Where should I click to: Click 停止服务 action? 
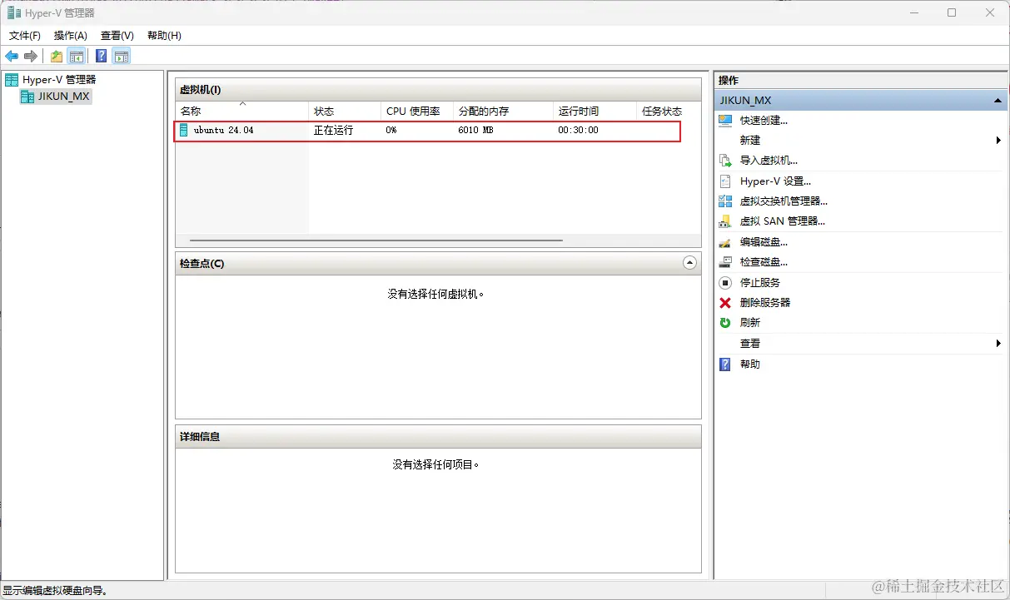click(760, 283)
